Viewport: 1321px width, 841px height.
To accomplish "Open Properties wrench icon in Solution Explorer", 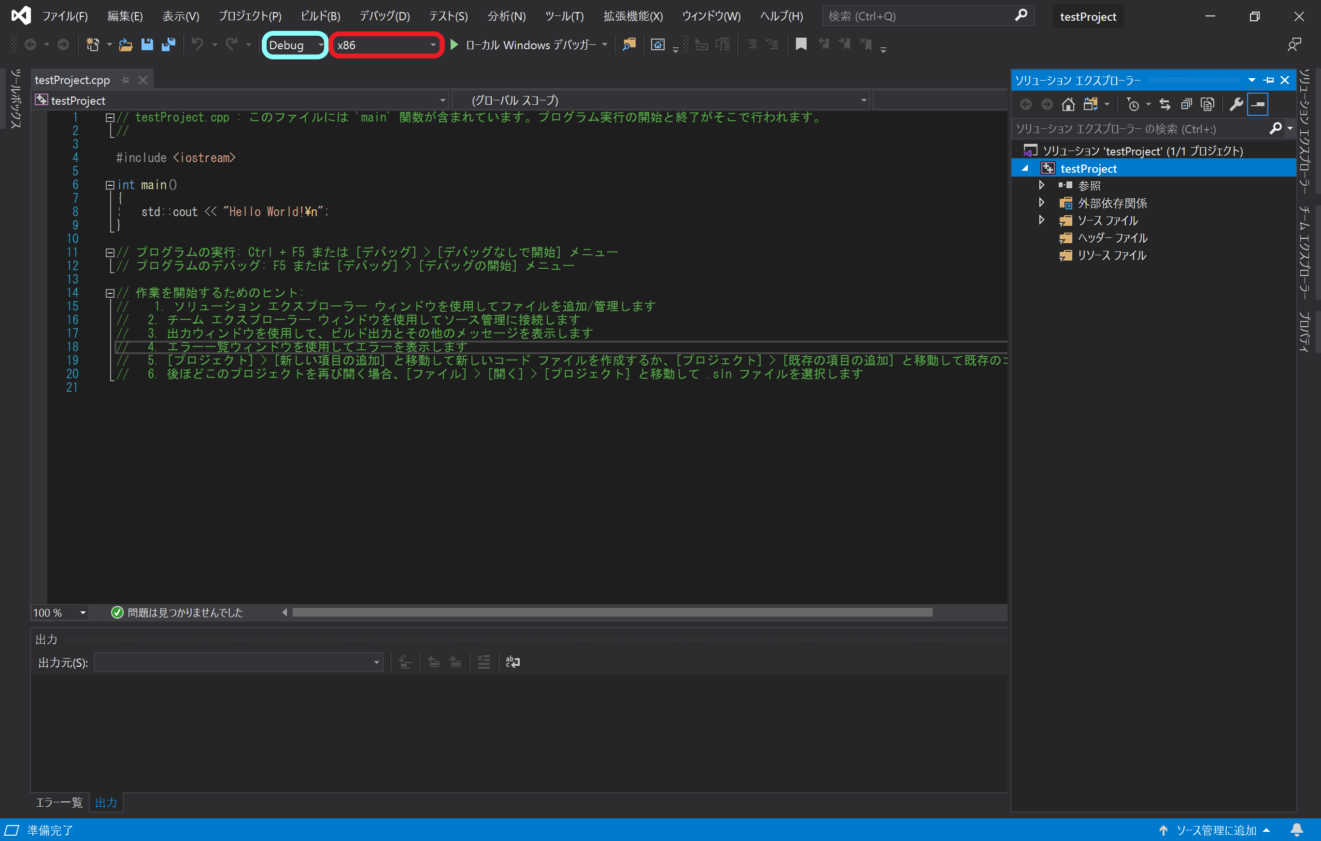I will pyautogui.click(x=1236, y=104).
